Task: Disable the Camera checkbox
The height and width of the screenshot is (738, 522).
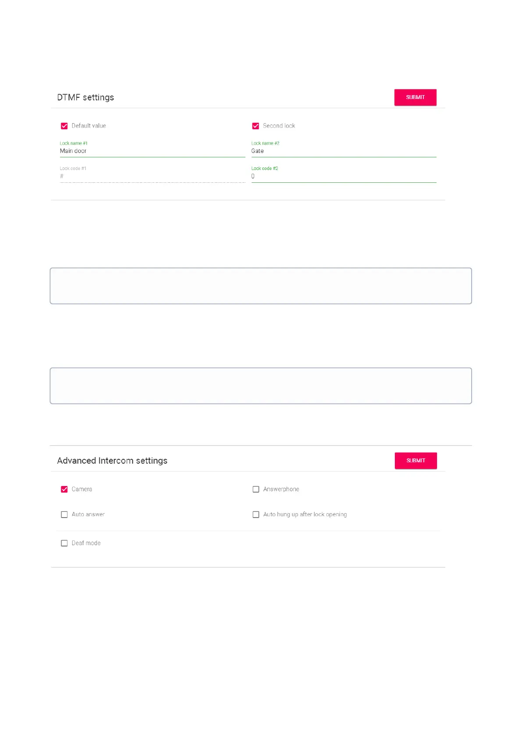Action: coord(64,490)
